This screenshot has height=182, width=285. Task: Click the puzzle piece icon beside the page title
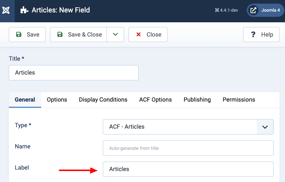(24, 10)
